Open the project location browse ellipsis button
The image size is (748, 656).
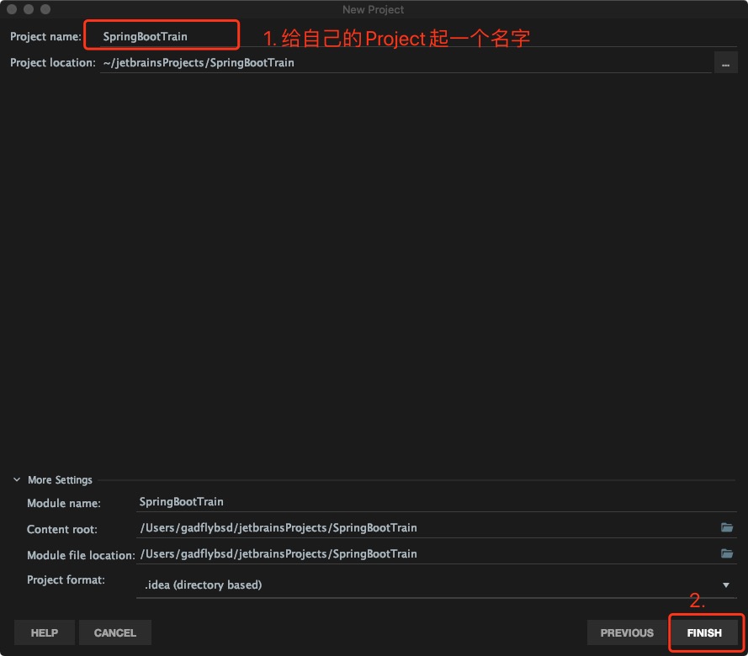tap(725, 63)
